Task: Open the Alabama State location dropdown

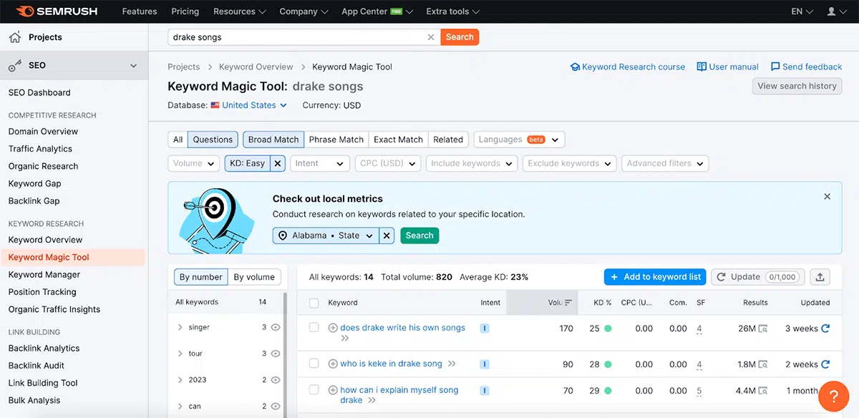Action: tap(326, 235)
